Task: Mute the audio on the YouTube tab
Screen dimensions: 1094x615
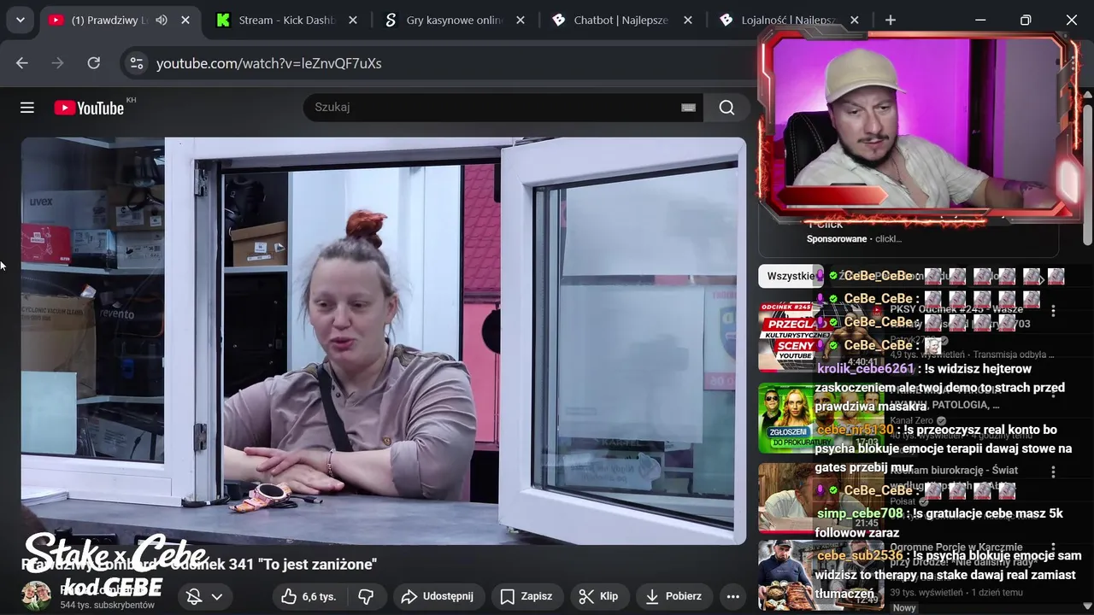Action: [162, 20]
